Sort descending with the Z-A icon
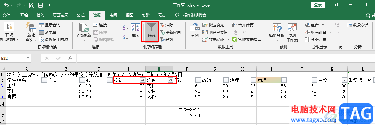 (x=125, y=37)
